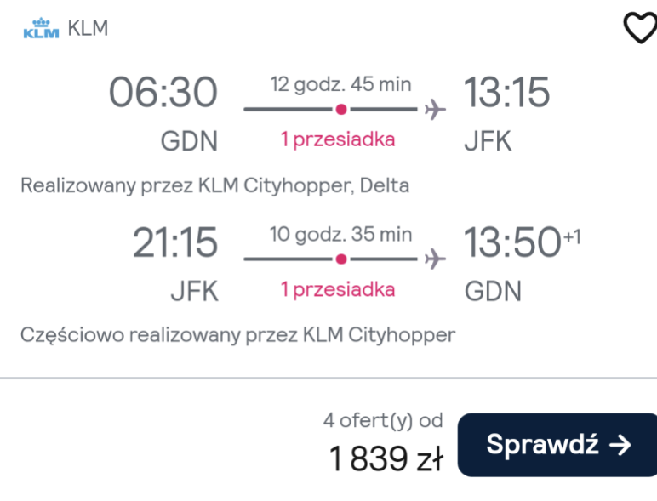This screenshot has height=501, width=657.
Task: Click outbound flight airplane icon
Action: [435, 110]
